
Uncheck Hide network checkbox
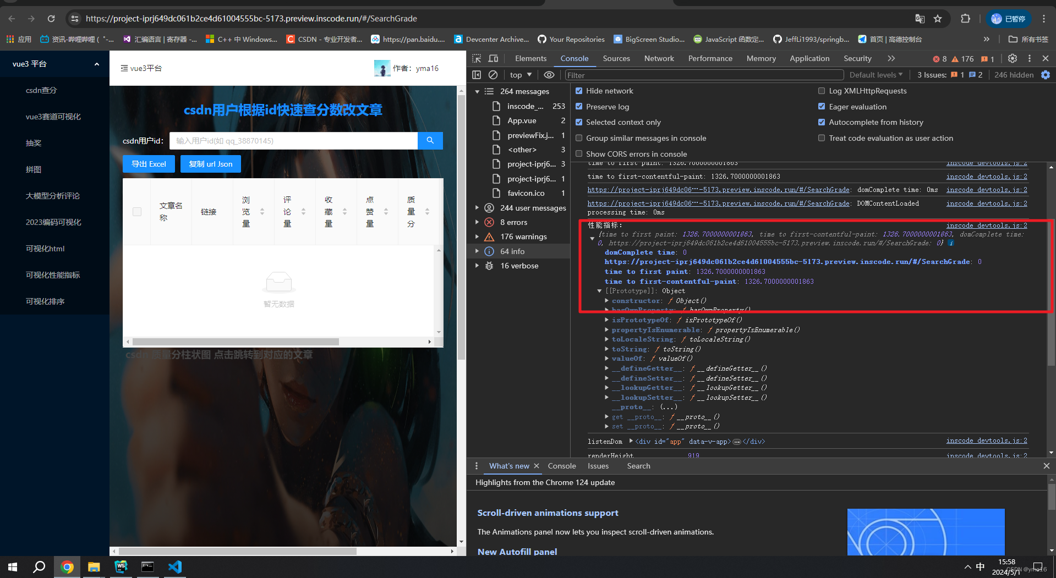coord(579,91)
